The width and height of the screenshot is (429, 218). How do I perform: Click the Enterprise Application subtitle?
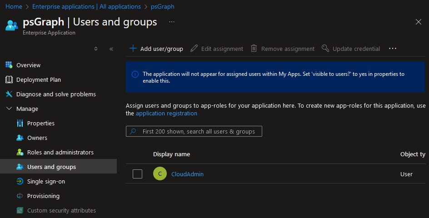(x=49, y=33)
